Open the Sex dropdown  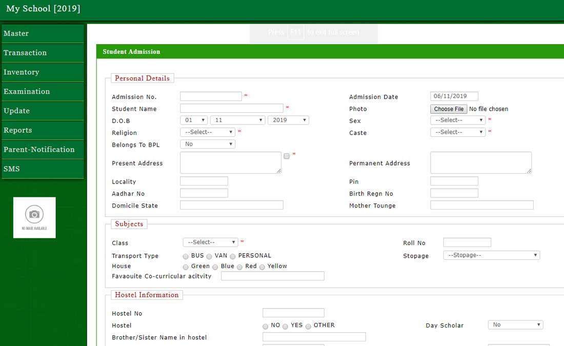[457, 119]
